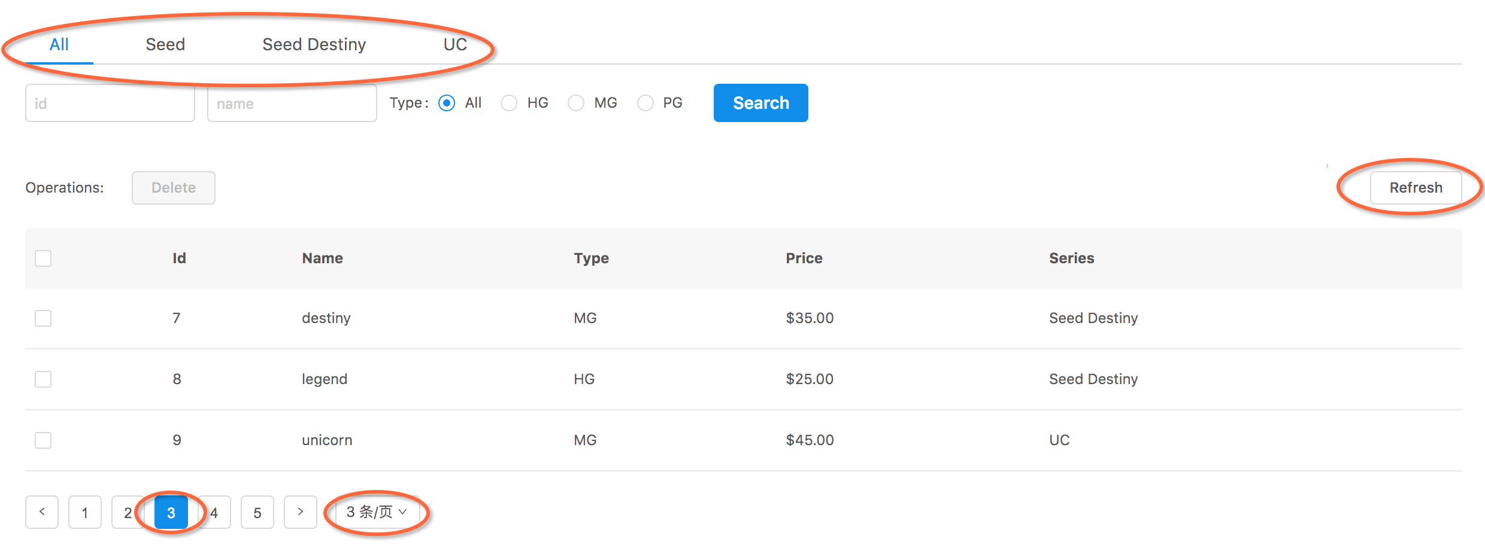Click the blue Search button
The image size is (1485, 560).
click(x=760, y=103)
